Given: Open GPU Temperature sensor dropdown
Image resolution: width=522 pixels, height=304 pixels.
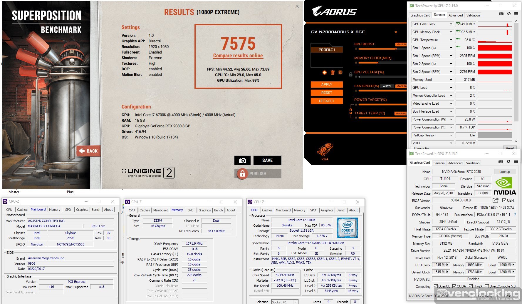Looking at the screenshot, I should pyautogui.click(x=451, y=40).
